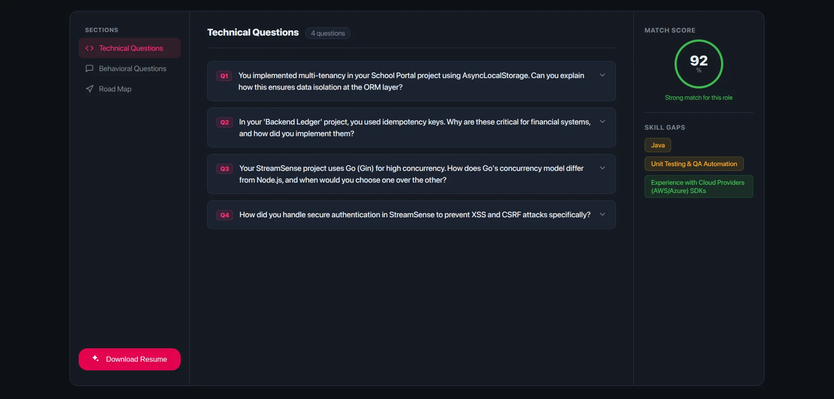
Task: Click the code brackets icon beside Technical Questions
Action: 89,48
